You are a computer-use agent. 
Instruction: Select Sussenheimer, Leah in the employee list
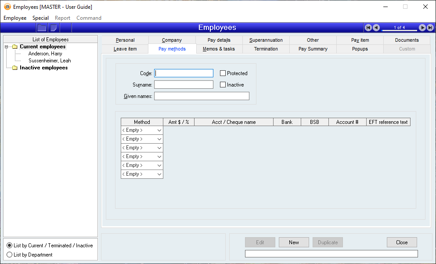click(50, 61)
